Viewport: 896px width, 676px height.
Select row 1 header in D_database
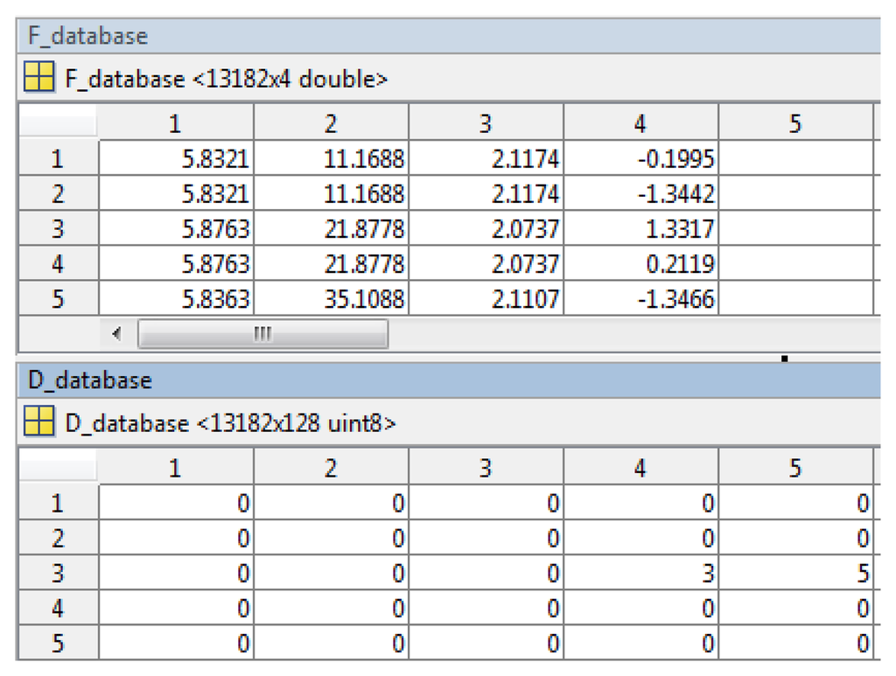click(x=59, y=503)
